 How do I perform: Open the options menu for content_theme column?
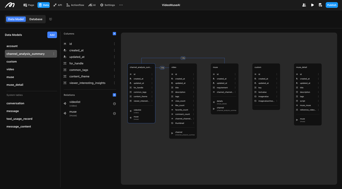(114, 76)
